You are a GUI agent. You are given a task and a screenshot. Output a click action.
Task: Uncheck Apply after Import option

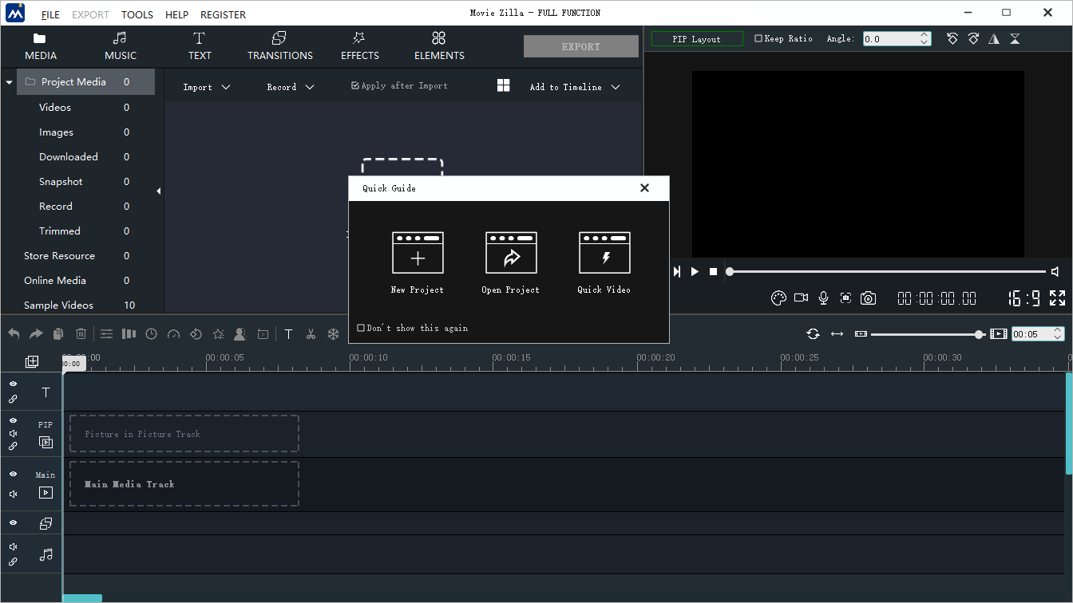[x=355, y=86]
